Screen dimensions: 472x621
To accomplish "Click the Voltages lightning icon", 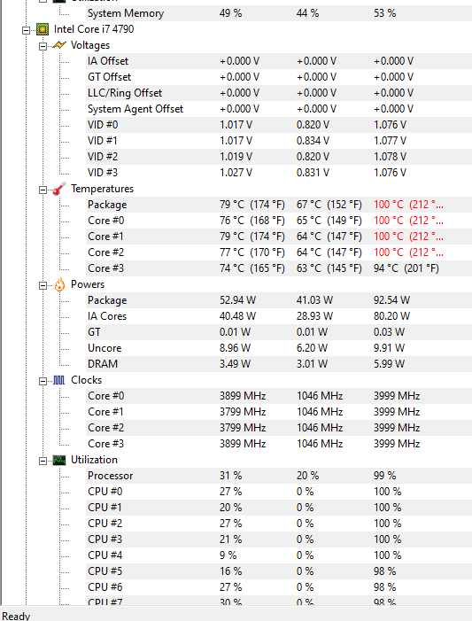I will click(x=59, y=45).
